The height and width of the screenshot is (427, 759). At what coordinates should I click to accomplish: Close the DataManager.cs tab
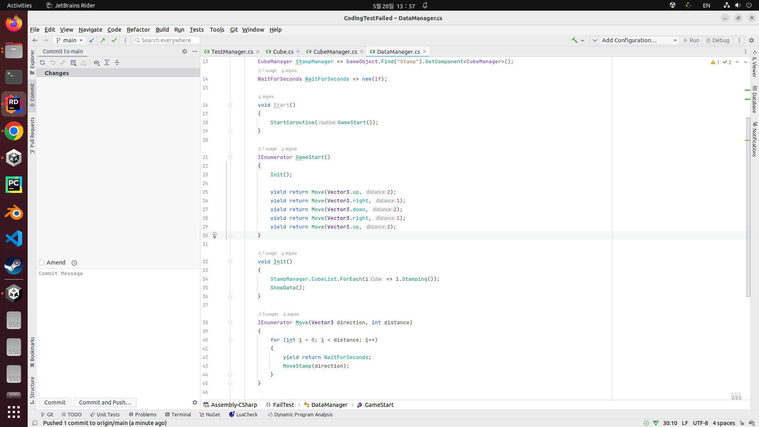(x=425, y=51)
